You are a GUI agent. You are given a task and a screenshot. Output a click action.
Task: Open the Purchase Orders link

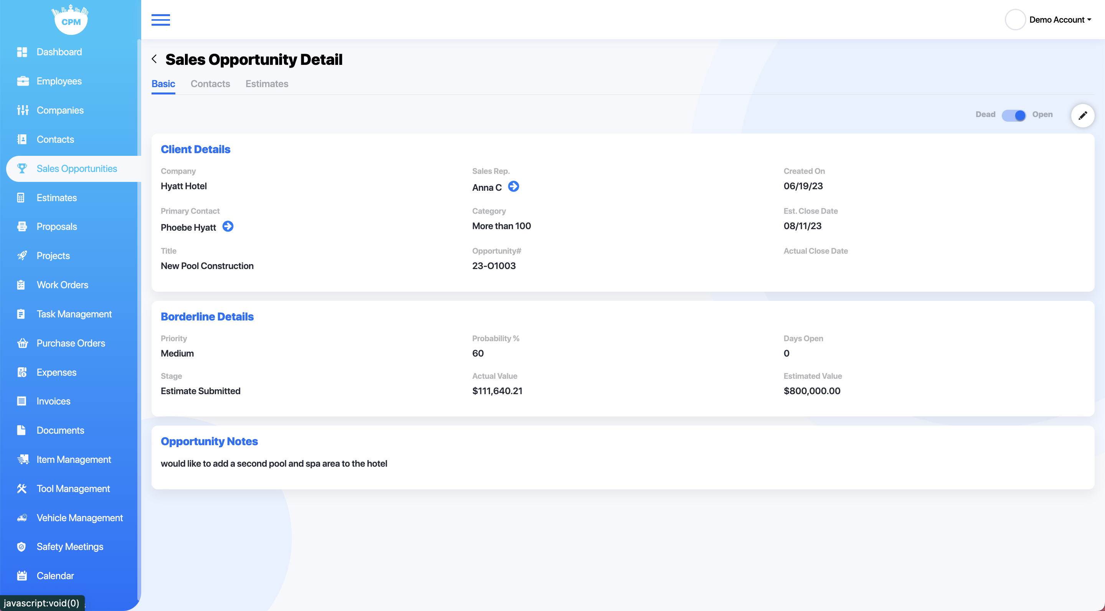point(71,343)
